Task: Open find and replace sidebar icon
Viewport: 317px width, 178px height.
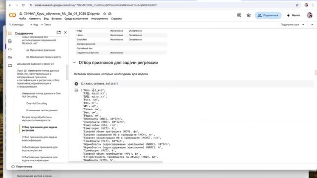Action: click(x=10, y=41)
